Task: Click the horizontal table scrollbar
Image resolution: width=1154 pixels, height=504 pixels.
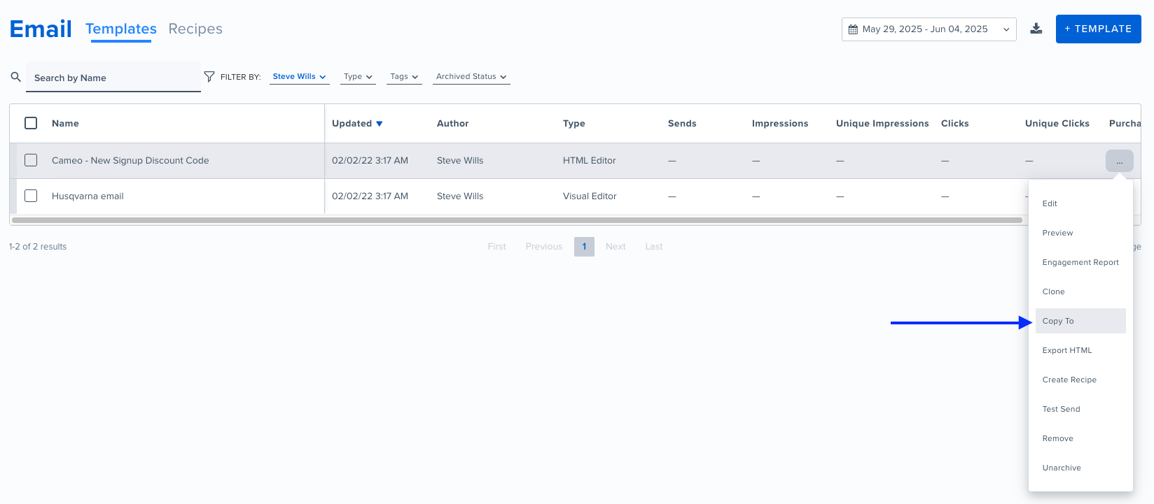Action: [x=517, y=220]
